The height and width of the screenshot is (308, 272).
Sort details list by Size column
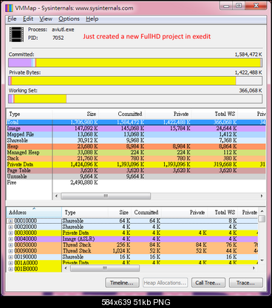[x=120, y=212]
